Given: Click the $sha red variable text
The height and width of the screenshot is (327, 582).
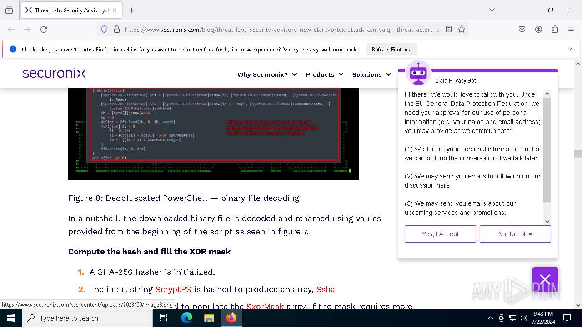Looking at the screenshot, I should click(326, 289).
